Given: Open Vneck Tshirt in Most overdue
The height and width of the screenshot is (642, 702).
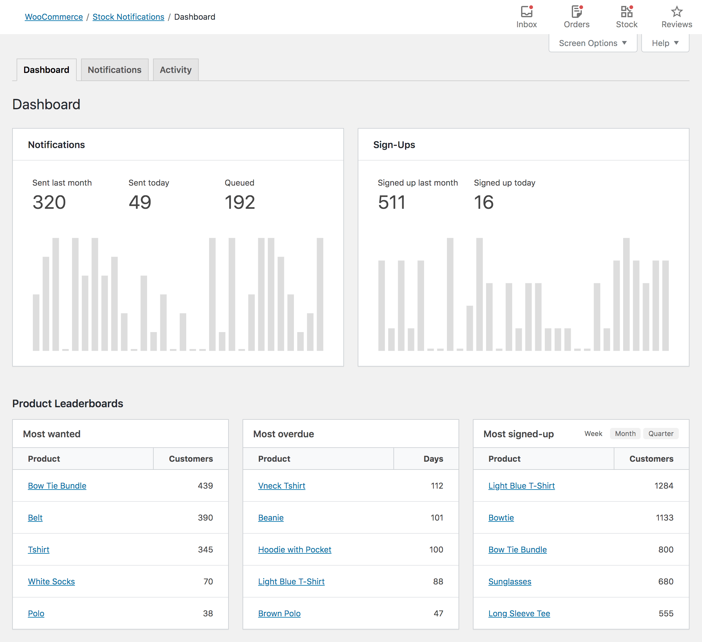Looking at the screenshot, I should [281, 485].
